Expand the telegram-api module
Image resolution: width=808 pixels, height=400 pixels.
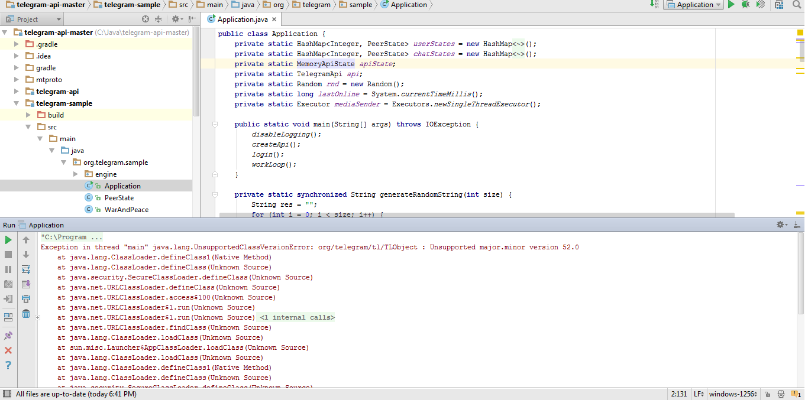pyautogui.click(x=17, y=92)
